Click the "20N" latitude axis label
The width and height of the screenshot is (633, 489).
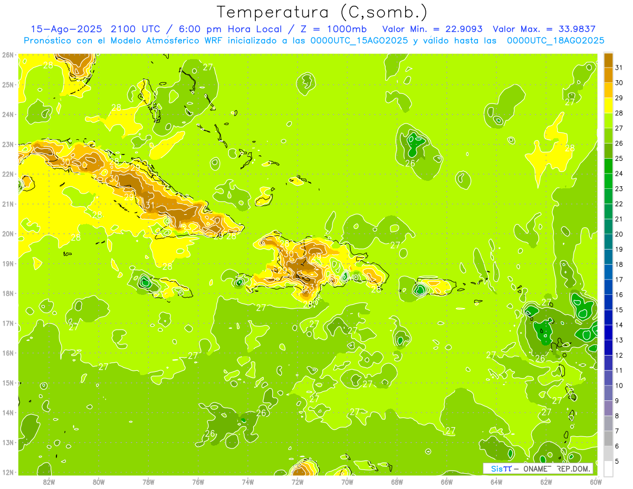[8, 234]
